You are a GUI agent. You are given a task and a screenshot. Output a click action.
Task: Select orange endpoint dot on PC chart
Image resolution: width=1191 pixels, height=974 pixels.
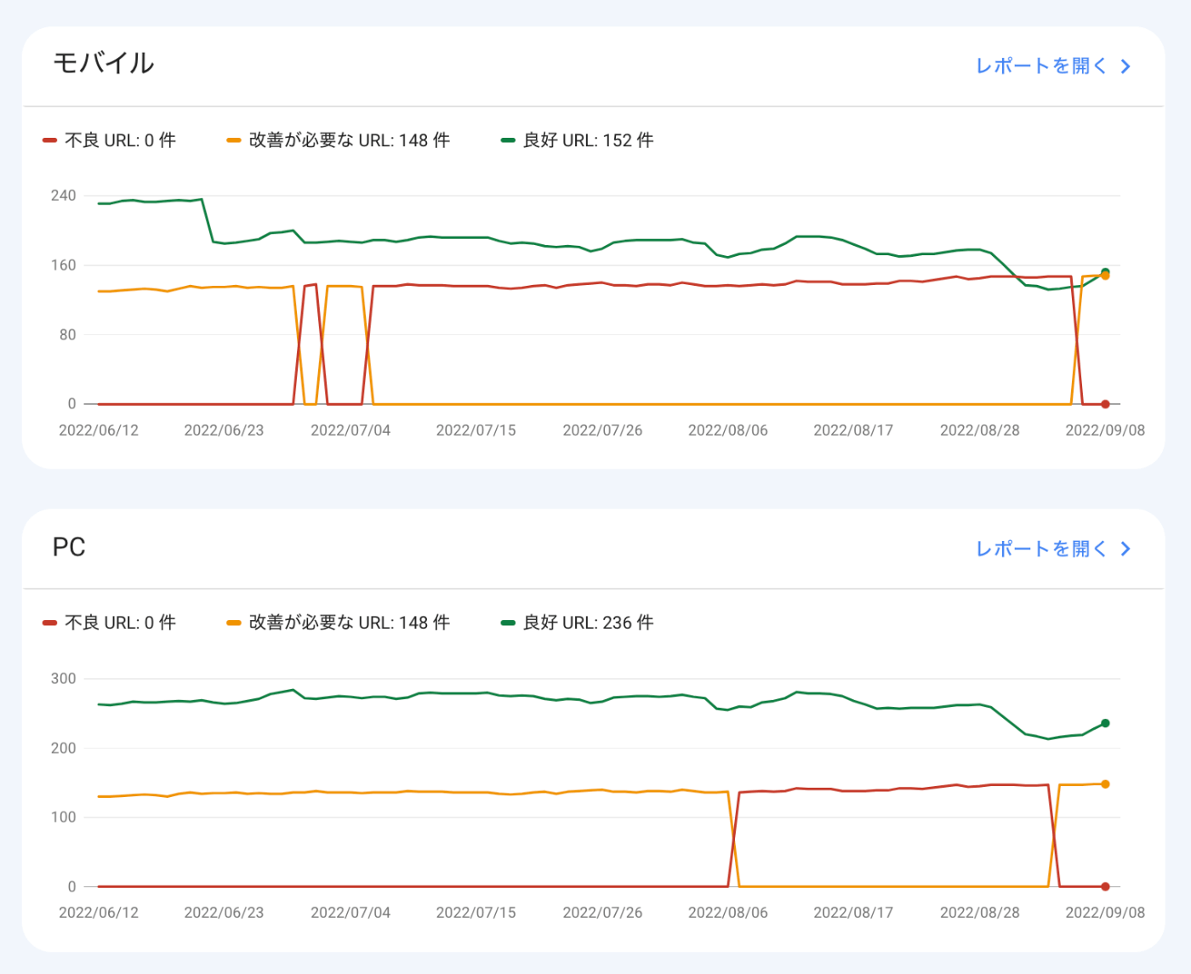pos(1105,784)
